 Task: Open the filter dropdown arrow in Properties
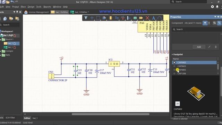click(x=209, y=23)
